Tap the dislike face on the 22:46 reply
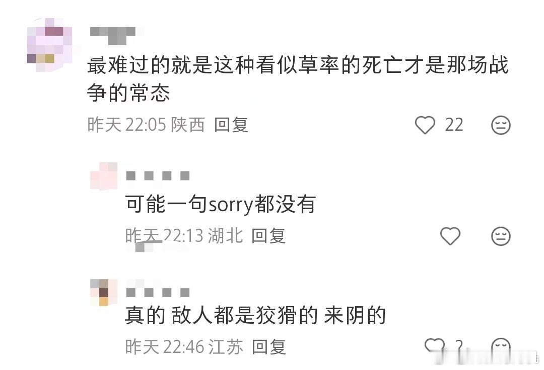The height and width of the screenshot is (370, 544). click(501, 346)
